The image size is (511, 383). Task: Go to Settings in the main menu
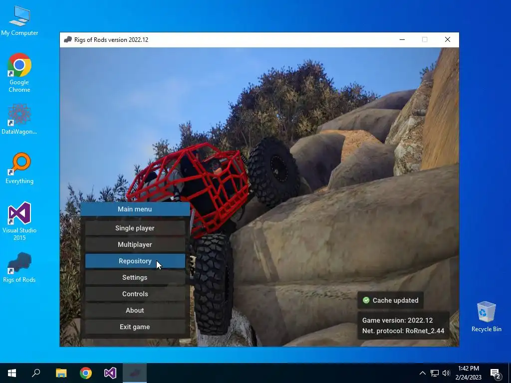(135, 277)
